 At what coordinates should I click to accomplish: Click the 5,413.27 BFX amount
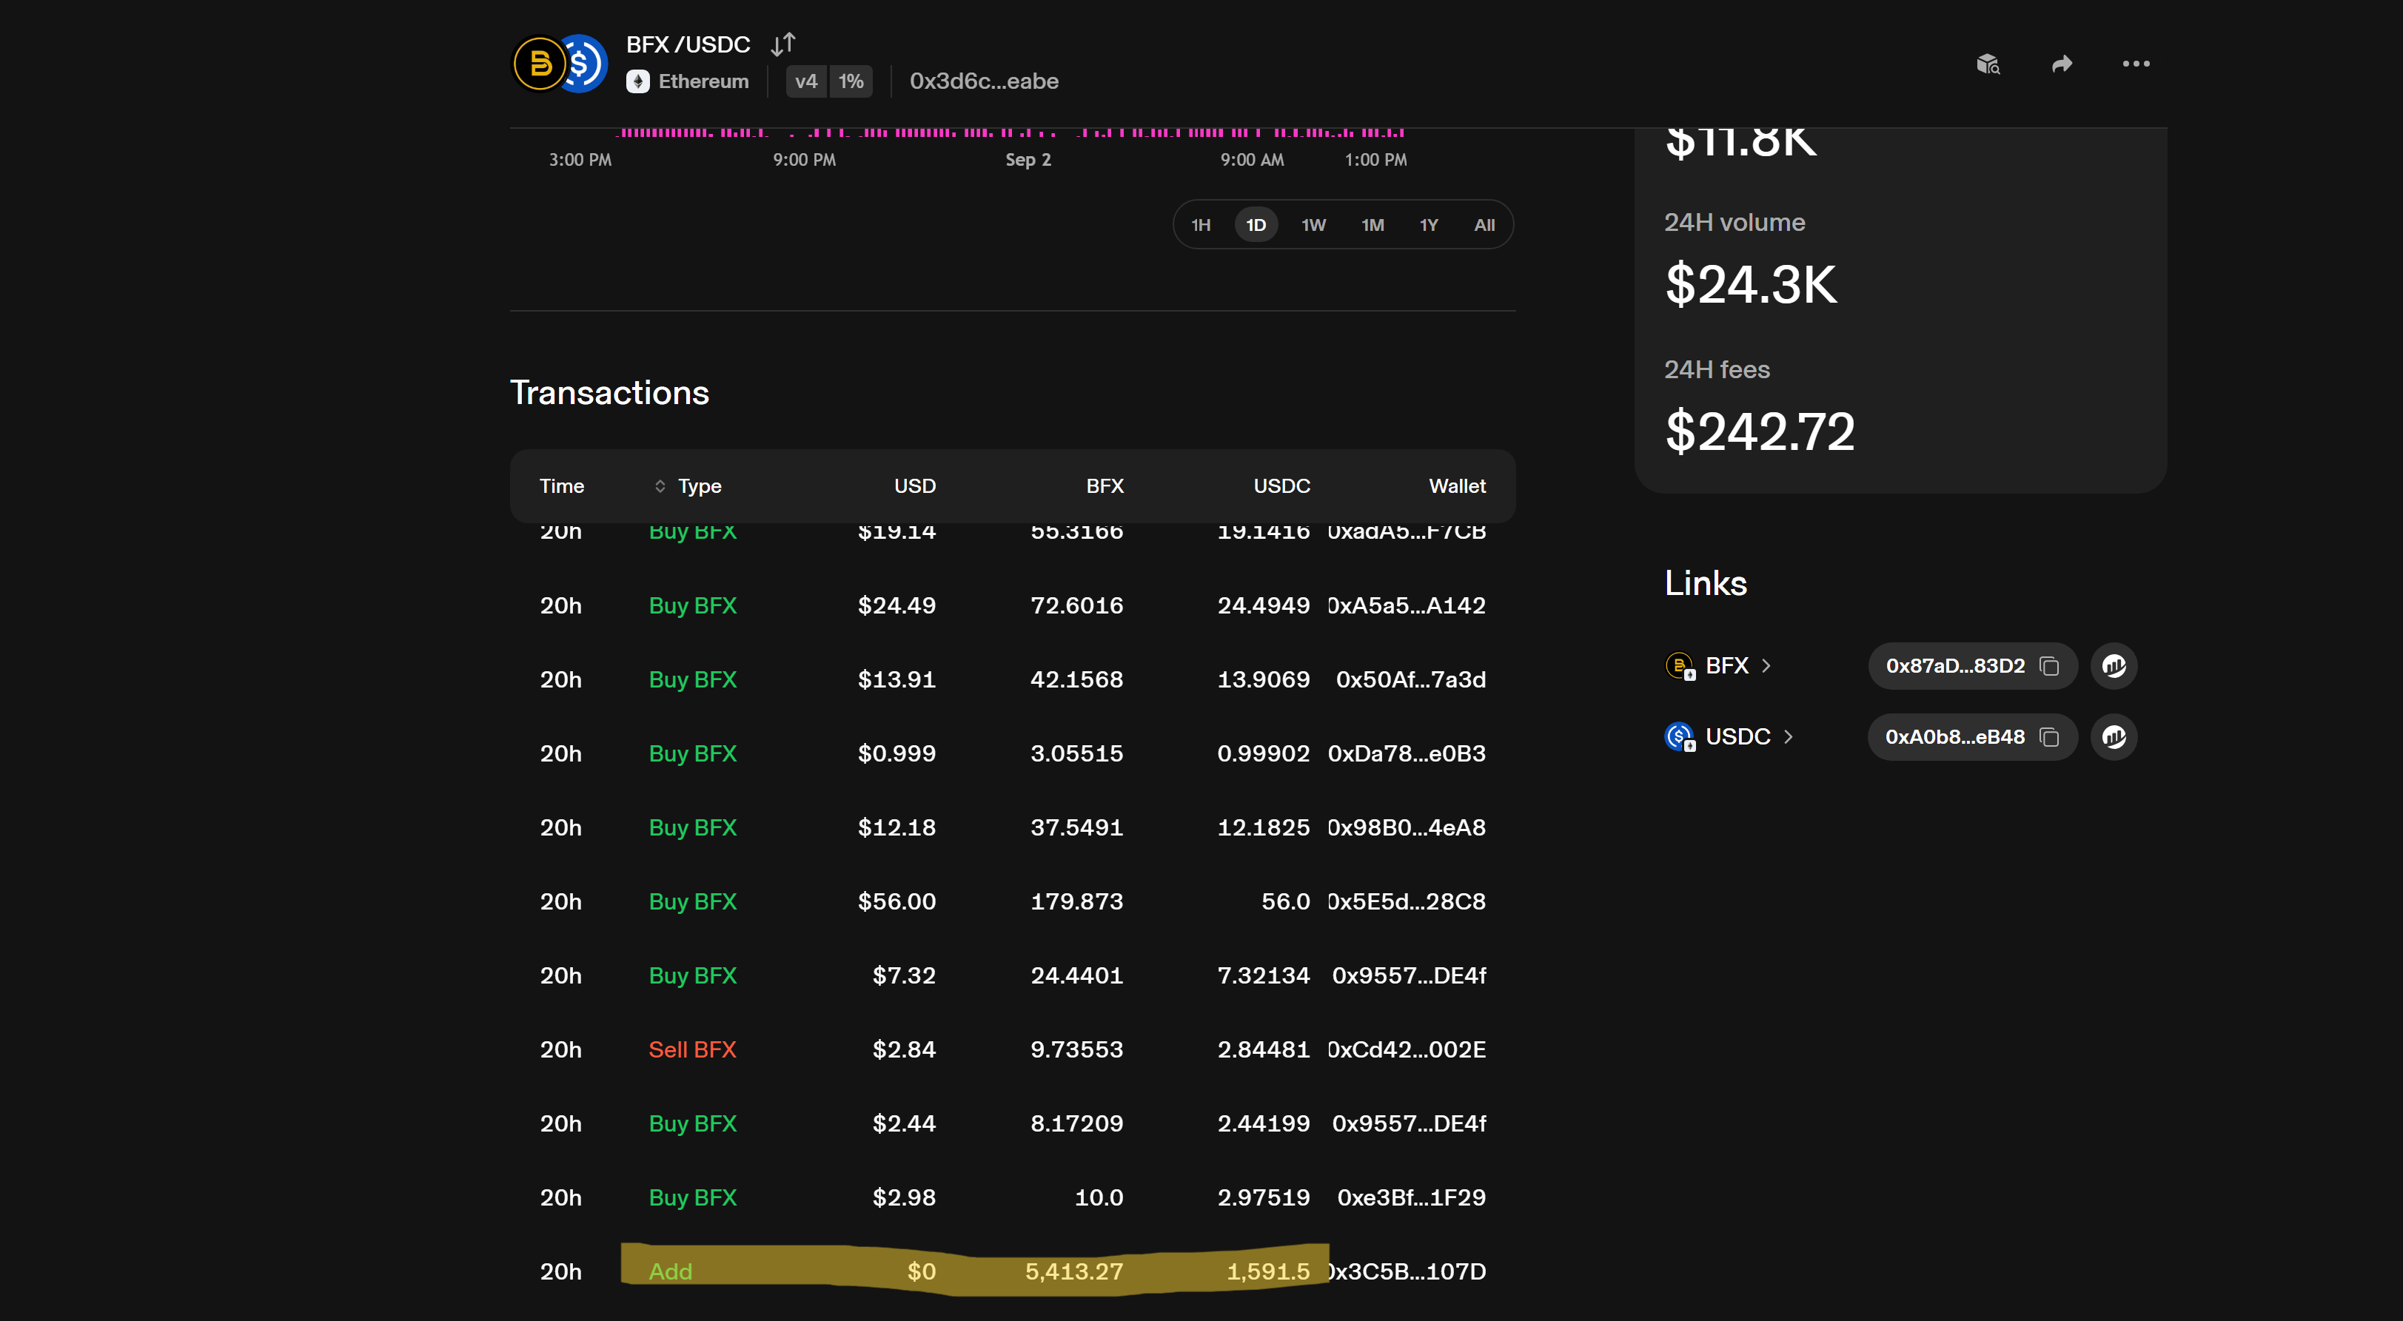[x=1073, y=1271]
